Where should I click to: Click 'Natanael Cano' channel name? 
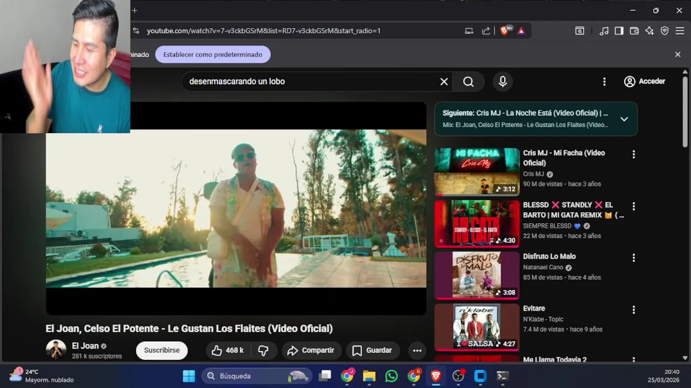(543, 267)
